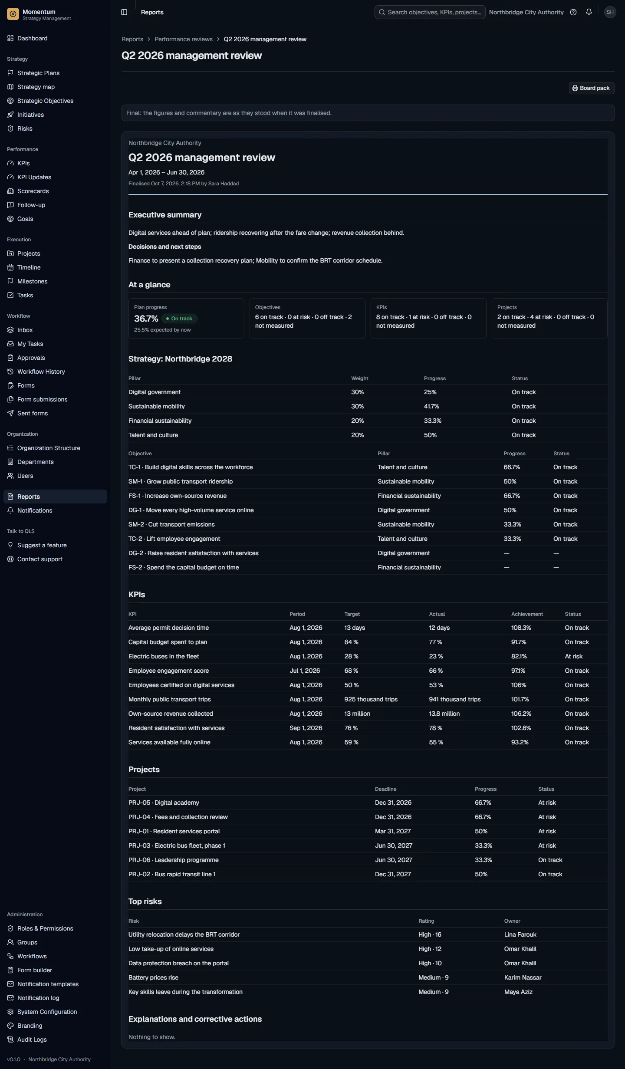Click the Scorecards icon
625x1069 pixels.
point(10,191)
